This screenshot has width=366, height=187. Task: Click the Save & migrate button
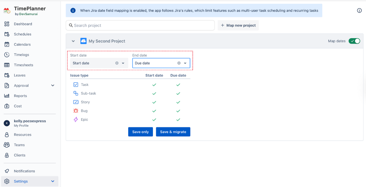coord(173,132)
